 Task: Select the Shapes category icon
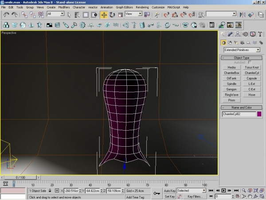(230, 43)
